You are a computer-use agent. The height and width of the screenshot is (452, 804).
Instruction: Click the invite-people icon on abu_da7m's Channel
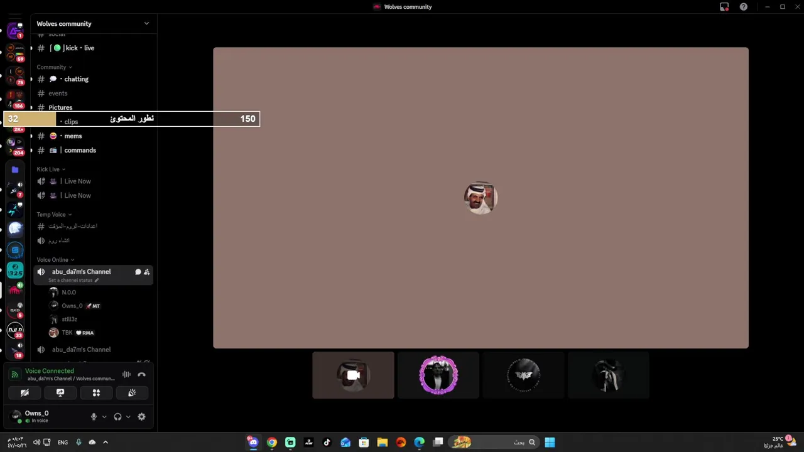coord(146,272)
